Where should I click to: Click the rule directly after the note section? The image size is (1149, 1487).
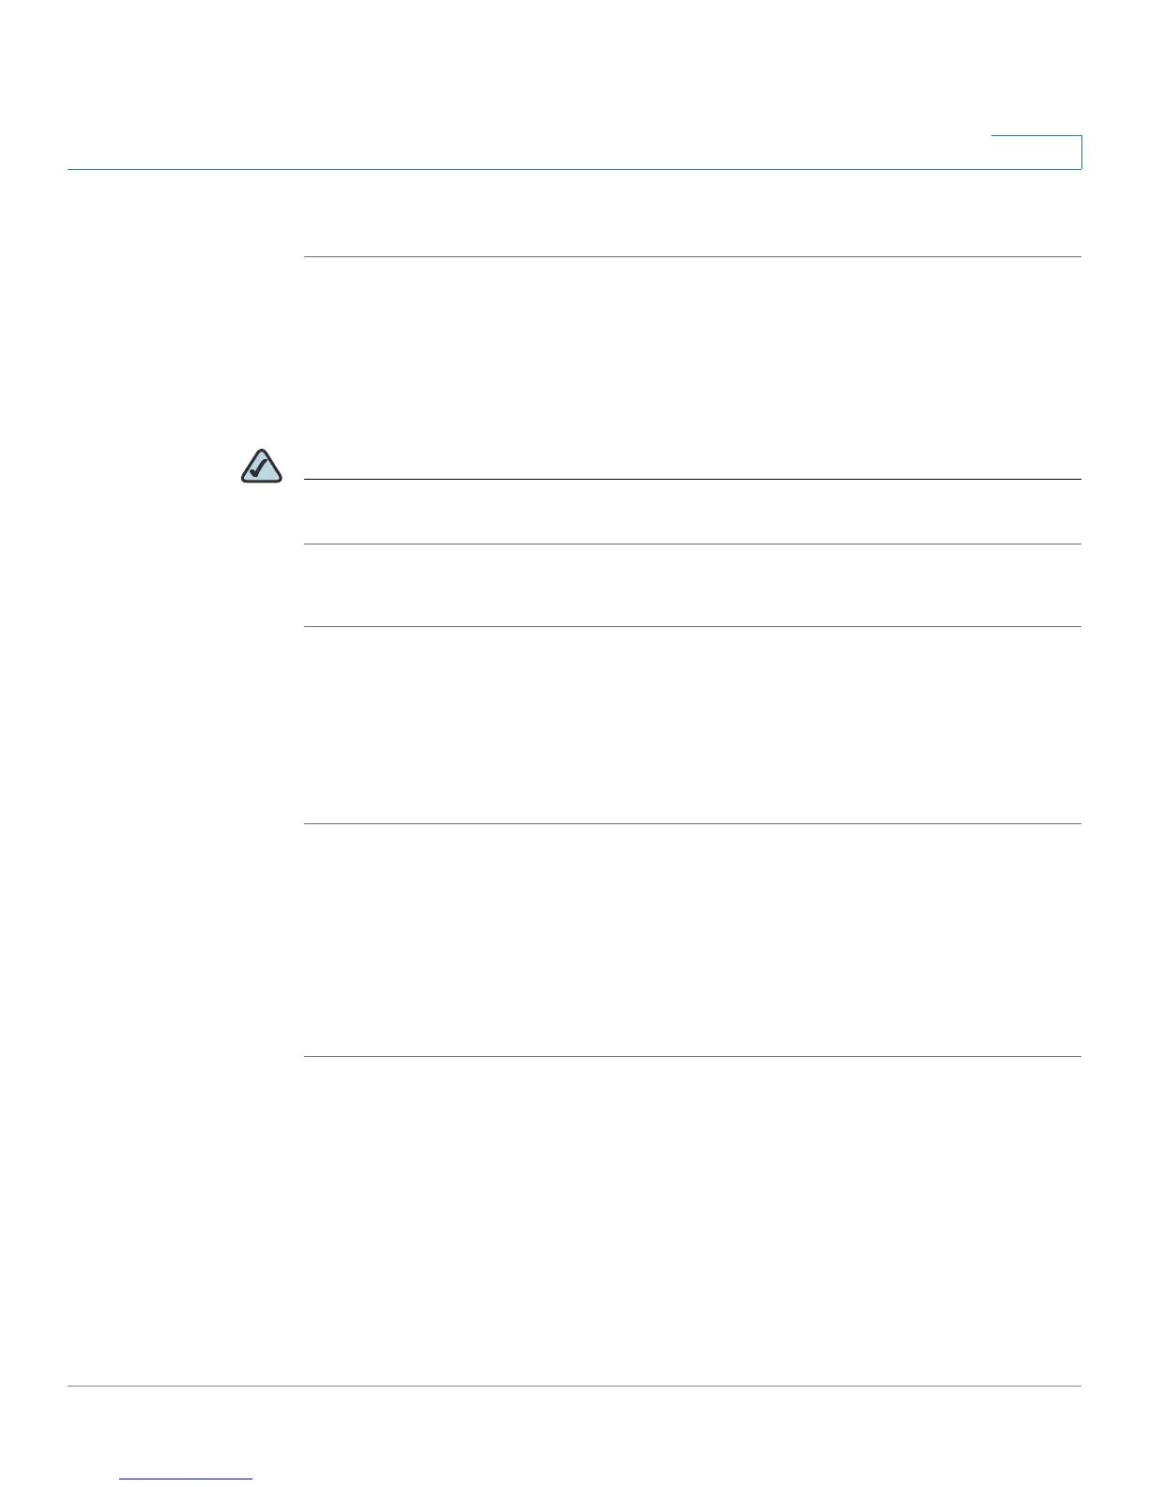pyautogui.click(x=693, y=626)
